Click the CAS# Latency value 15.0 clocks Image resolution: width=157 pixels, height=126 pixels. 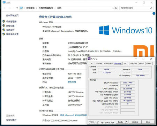point(128,89)
